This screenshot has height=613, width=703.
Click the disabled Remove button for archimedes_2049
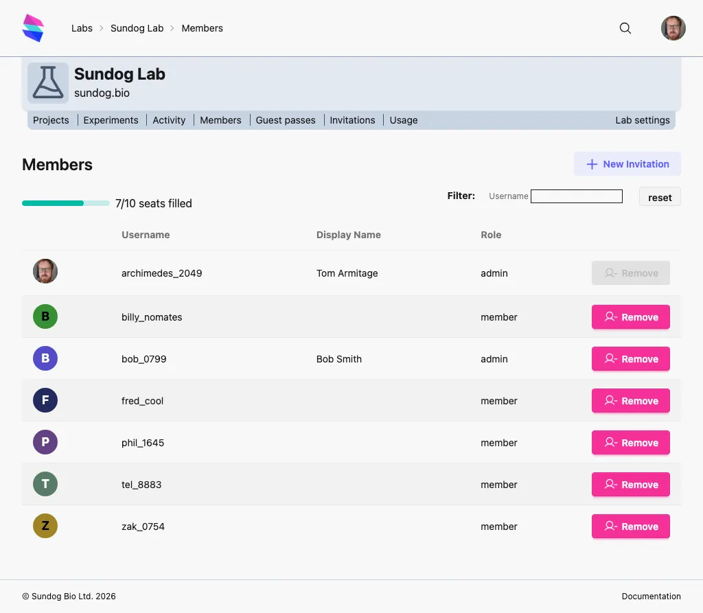pos(630,273)
